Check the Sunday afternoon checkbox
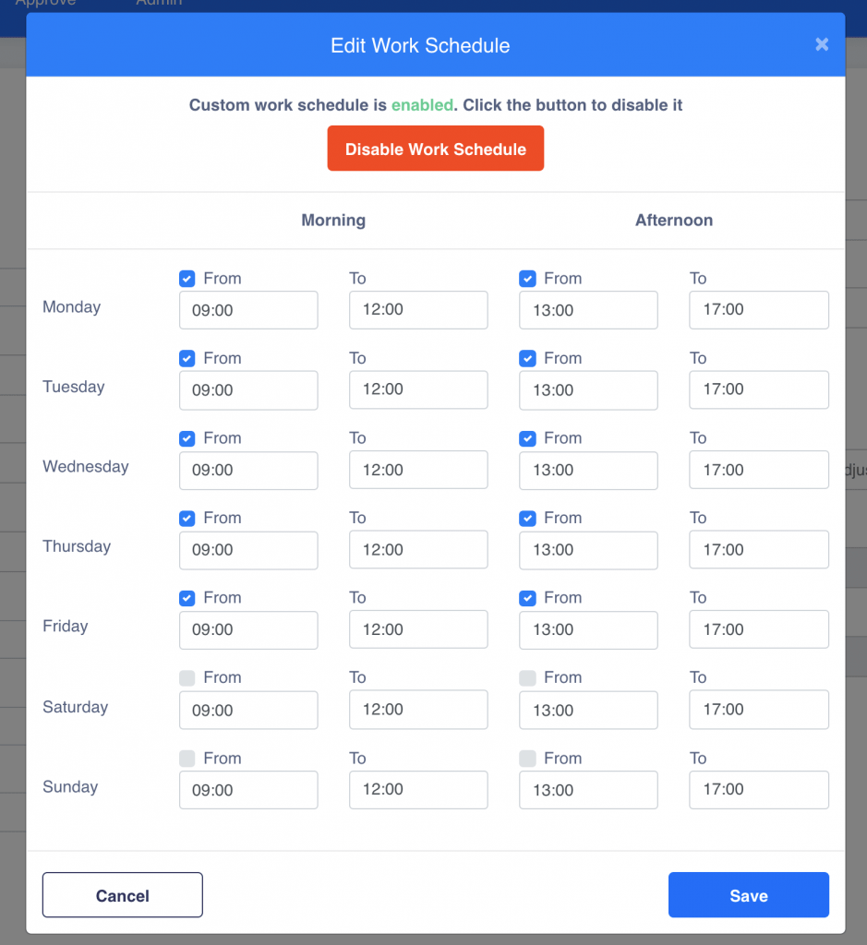 pyautogui.click(x=527, y=759)
